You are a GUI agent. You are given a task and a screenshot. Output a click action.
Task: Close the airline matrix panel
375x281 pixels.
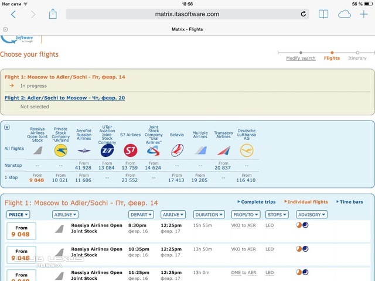point(7,127)
